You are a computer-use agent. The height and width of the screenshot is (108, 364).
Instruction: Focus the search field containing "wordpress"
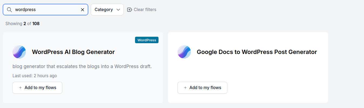[46, 10]
